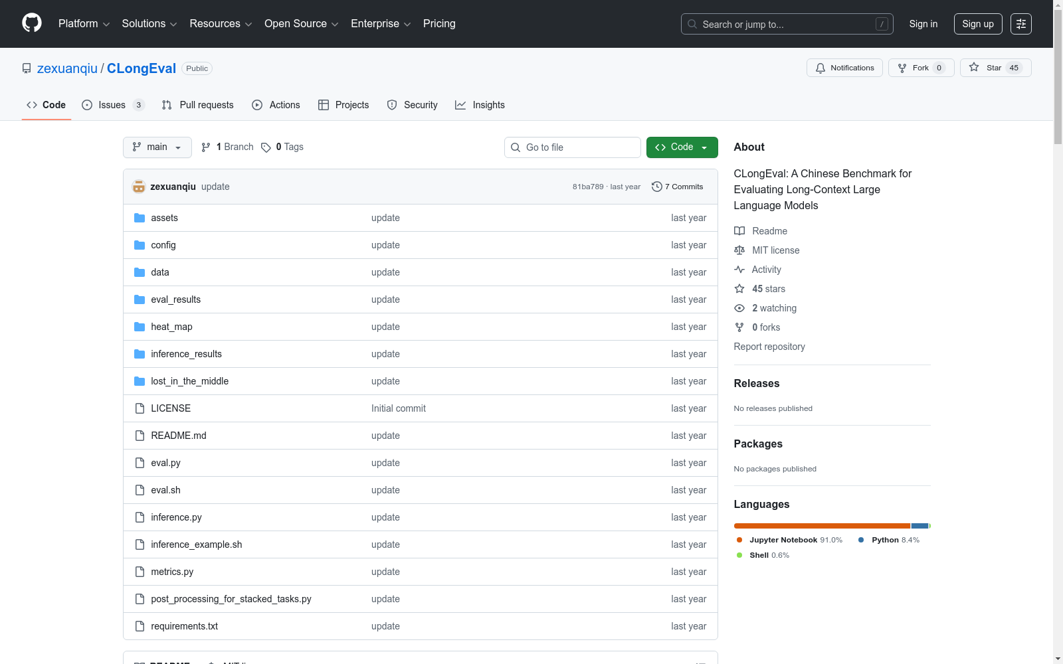Open the inference_results folder
Viewport: 1063px width, 664px height.
pyautogui.click(x=186, y=354)
